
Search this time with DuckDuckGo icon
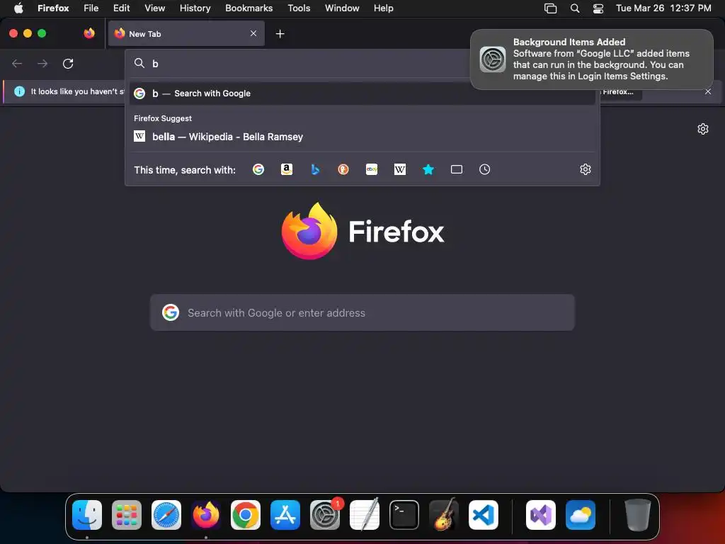[343, 169]
